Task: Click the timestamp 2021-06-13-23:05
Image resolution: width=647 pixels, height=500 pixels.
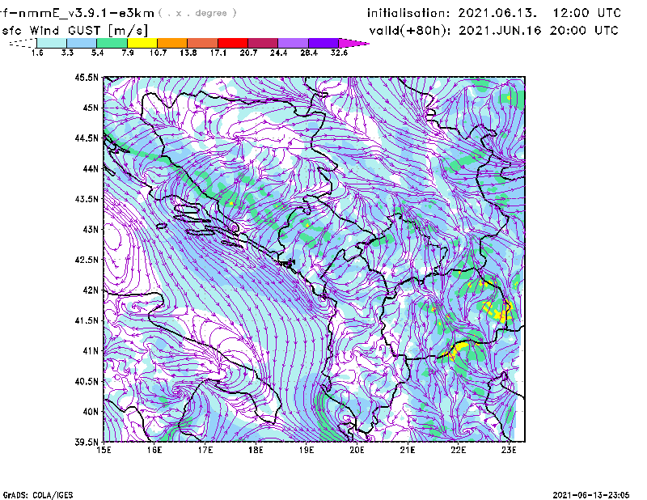Action: (591, 494)
